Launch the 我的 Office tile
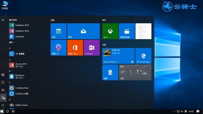 (75, 48)
